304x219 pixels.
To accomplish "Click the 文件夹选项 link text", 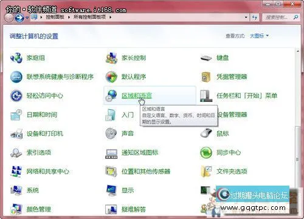I will click(232, 172).
